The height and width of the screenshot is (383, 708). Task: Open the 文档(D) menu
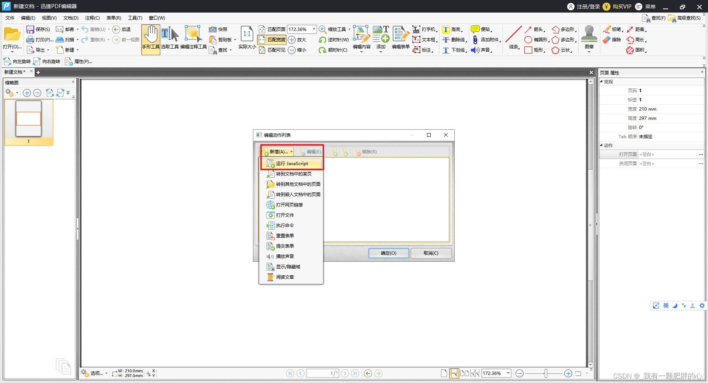tap(70, 18)
